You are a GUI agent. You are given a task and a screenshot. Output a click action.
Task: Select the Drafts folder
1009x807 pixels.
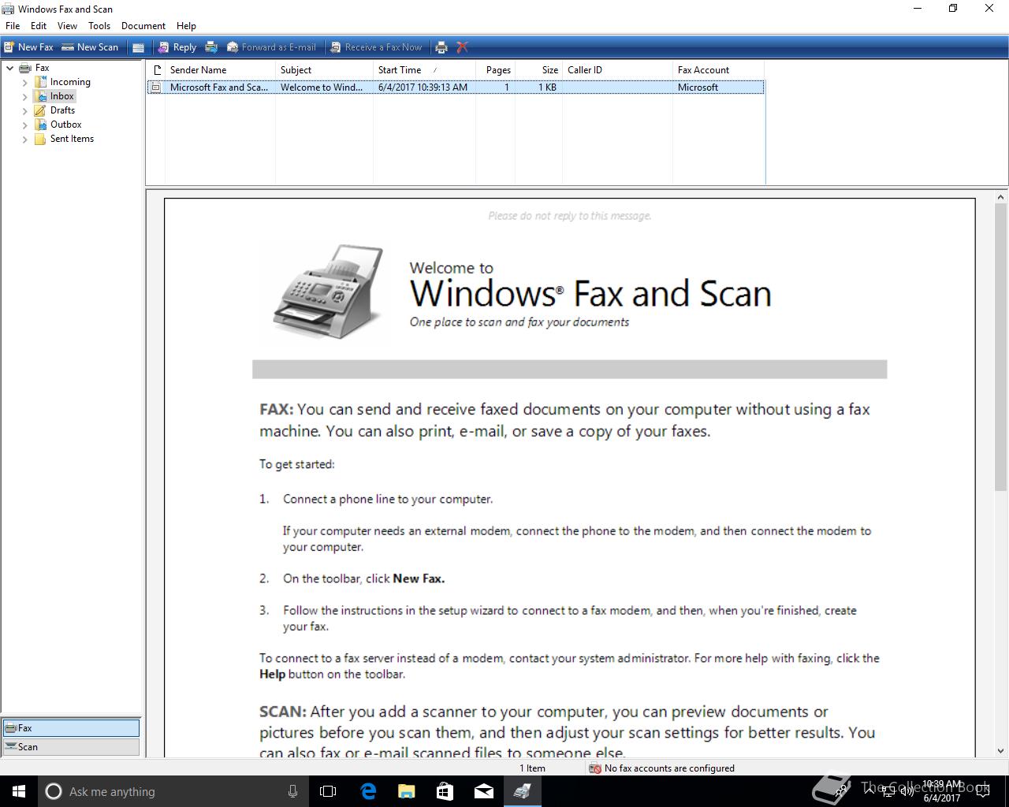pos(62,110)
